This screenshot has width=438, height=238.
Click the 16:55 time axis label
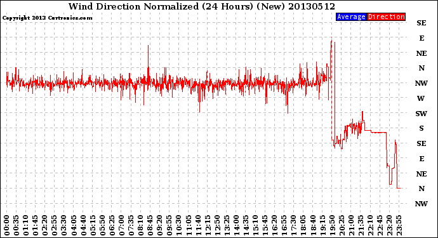[284, 225]
